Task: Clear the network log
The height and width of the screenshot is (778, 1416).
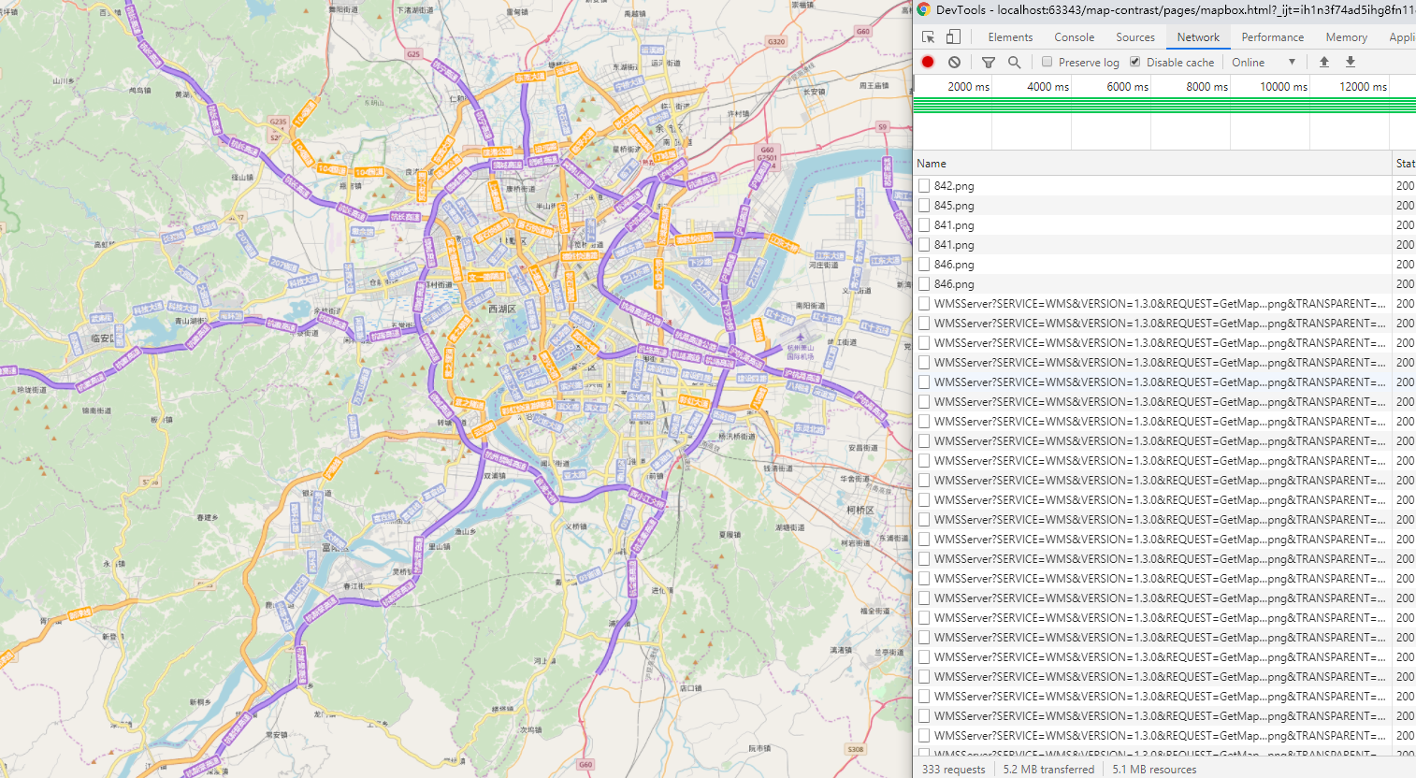Action: [x=954, y=63]
